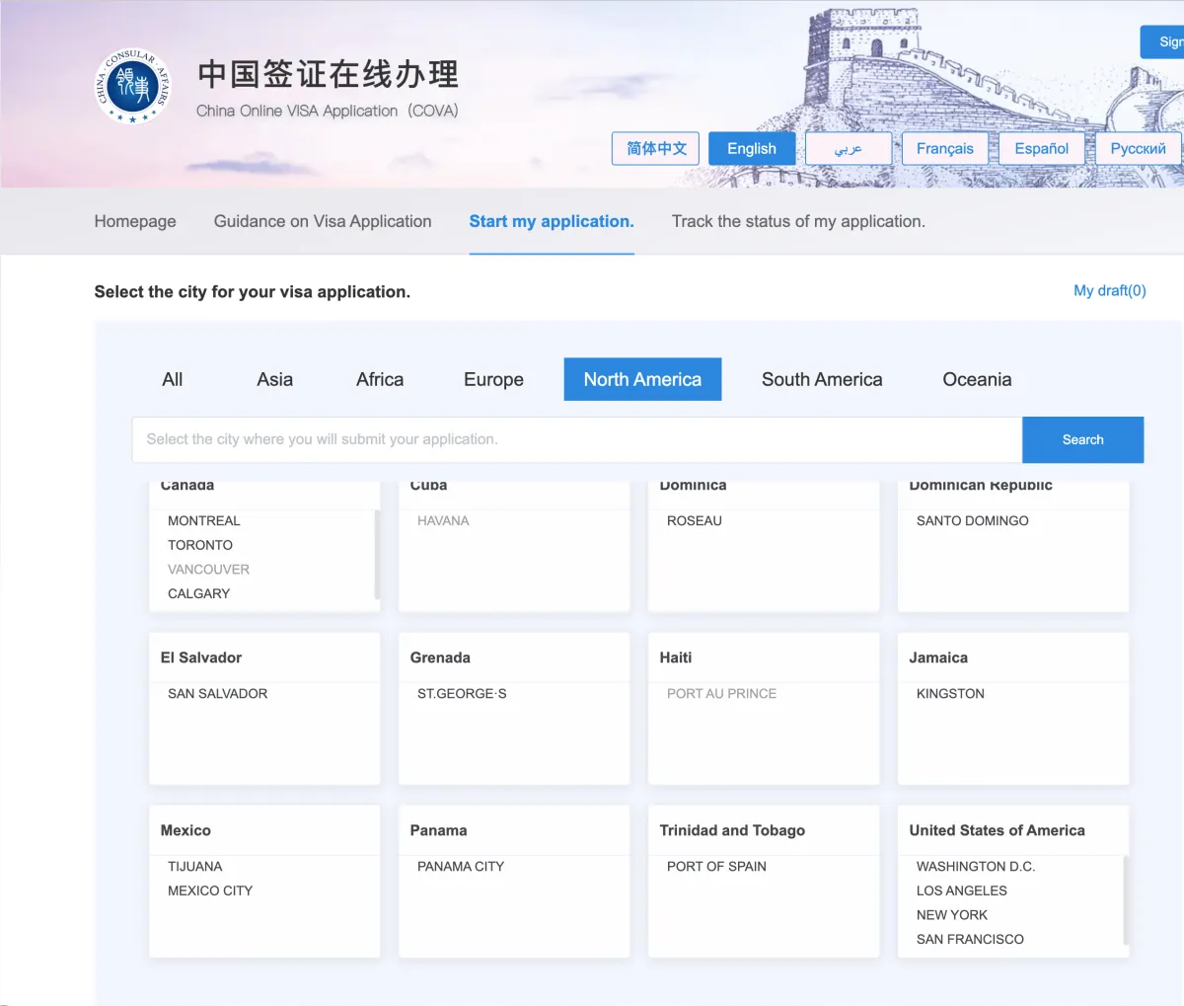
Task: Switch to the Europe region filter
Action: tap(493, 379)
